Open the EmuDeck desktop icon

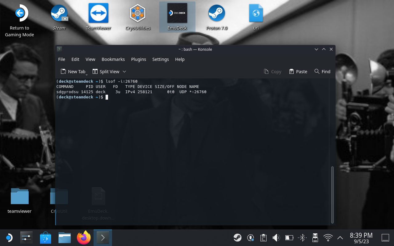tap(177, 14)
